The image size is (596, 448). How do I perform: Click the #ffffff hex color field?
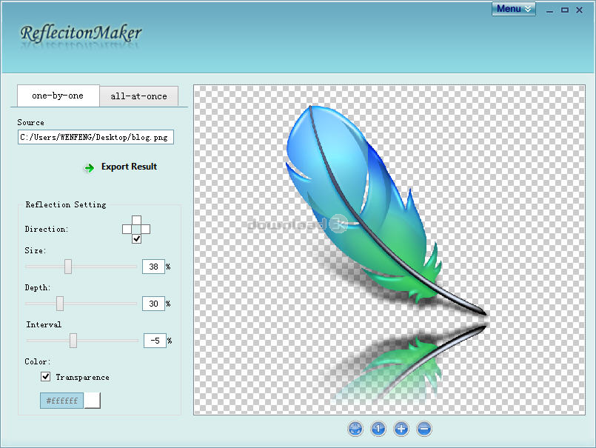62,401
